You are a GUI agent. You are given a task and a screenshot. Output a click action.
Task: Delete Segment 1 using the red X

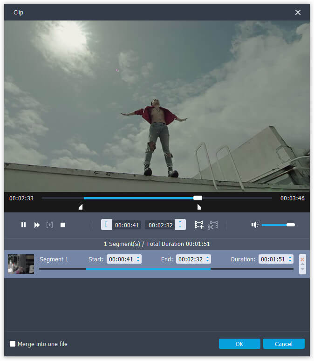point(302,259)
